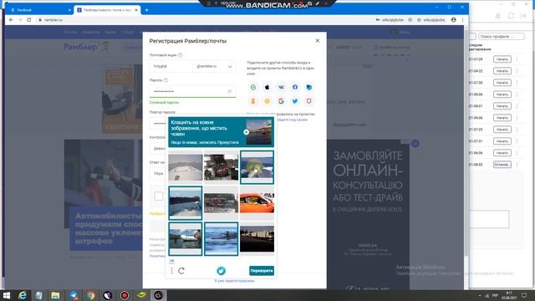The width and height of the screenshot is (535, 301).
Task: Click the yellow circular login icon
Action: 267,101
